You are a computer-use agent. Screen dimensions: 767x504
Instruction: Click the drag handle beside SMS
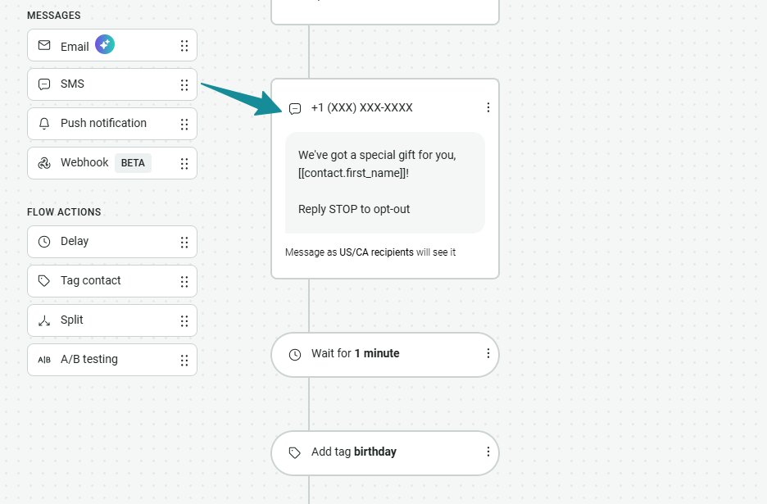click(x=185, y=84)
